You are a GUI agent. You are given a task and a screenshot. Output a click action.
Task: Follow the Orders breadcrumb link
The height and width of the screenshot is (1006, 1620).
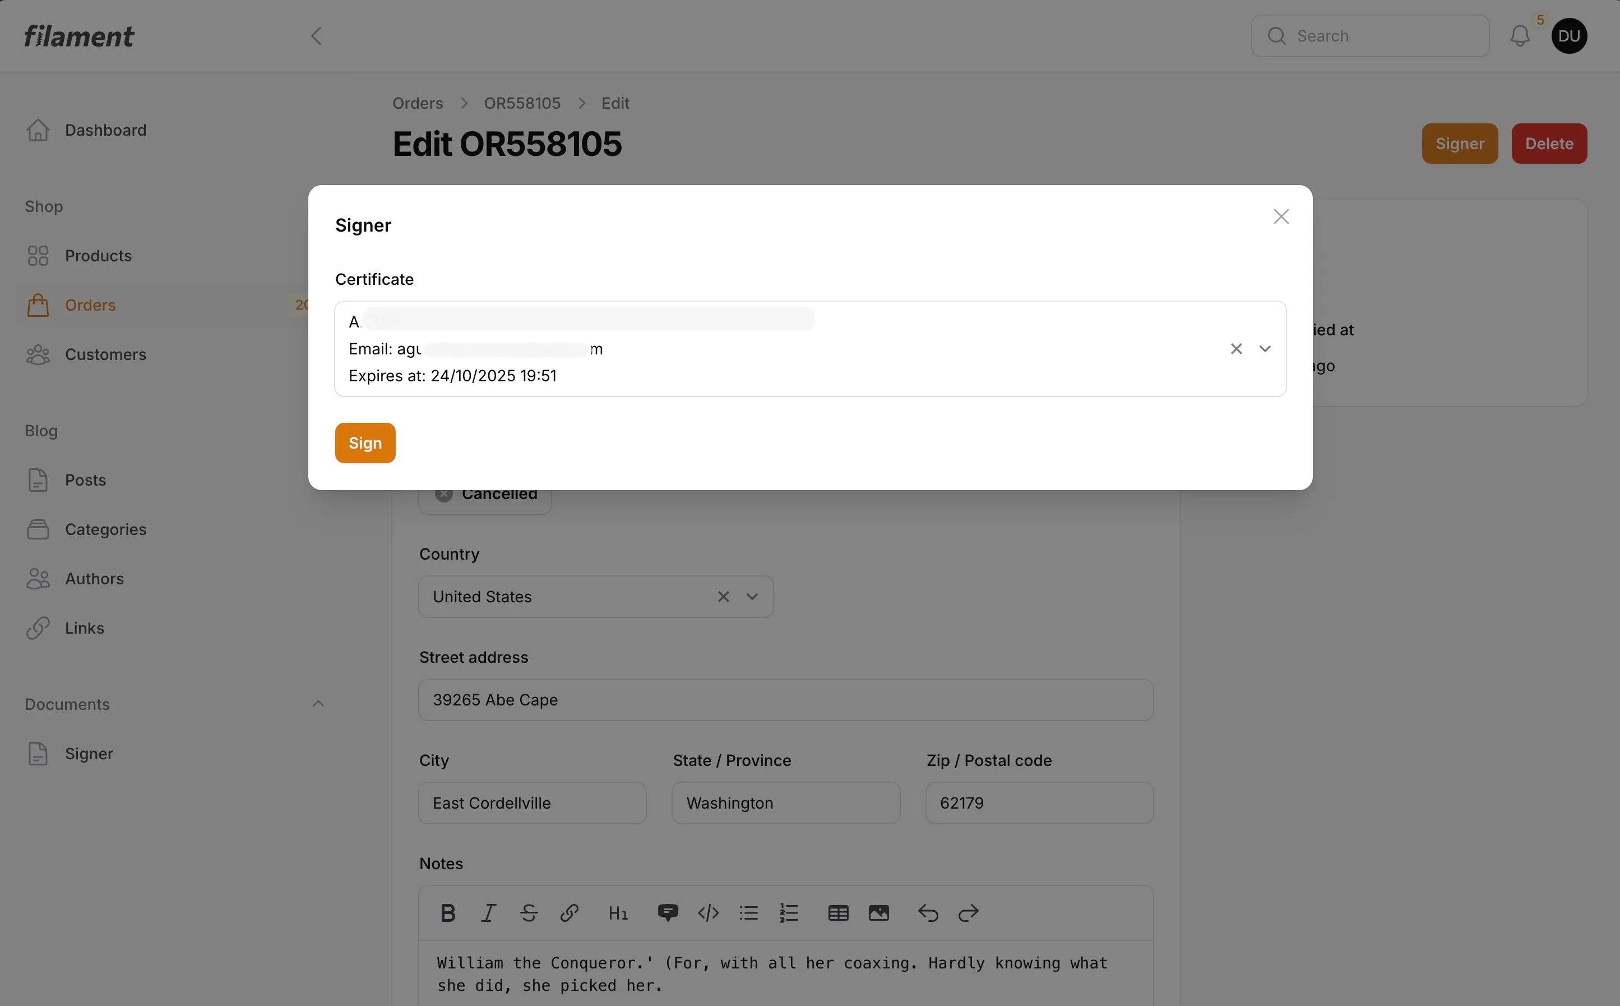418,103
